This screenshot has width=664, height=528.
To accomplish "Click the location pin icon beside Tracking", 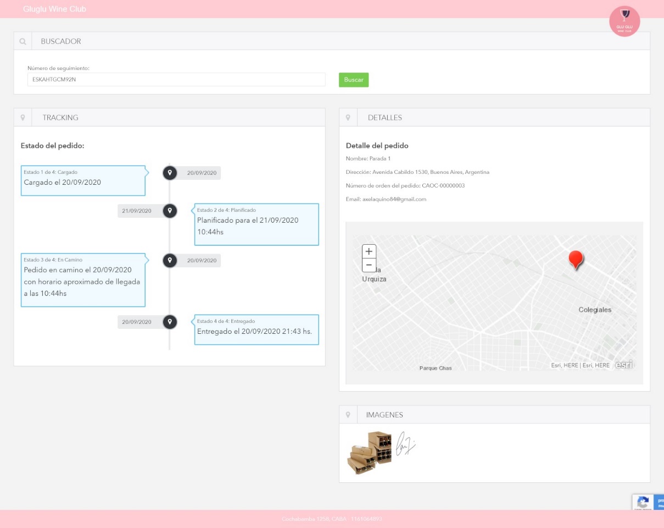I will point(23,117).
